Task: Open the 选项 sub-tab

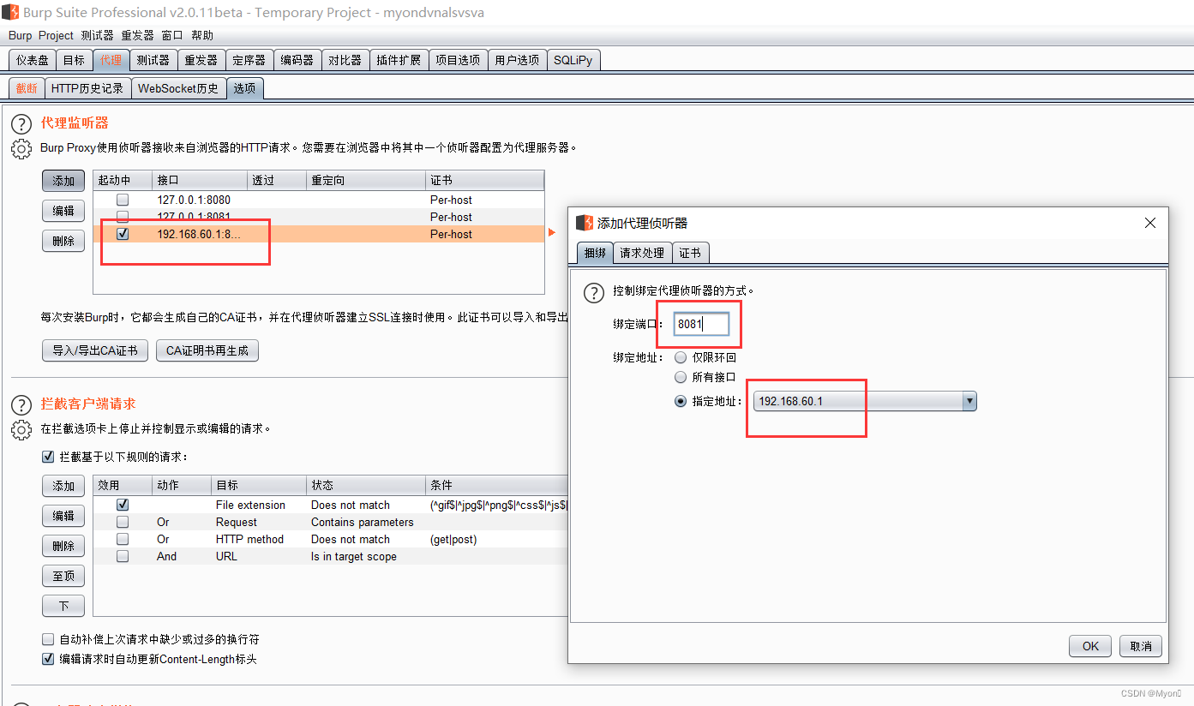Action: coord(244,88)
